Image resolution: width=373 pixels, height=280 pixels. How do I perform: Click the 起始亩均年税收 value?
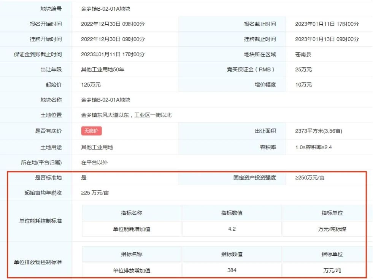(95, 193)
